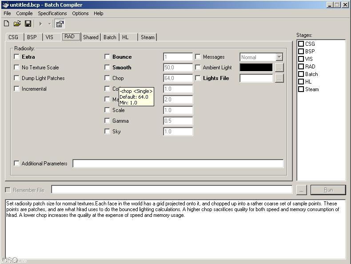
Task: Click the Batch Compiler title bar icon
Action: tap(5, 5)
